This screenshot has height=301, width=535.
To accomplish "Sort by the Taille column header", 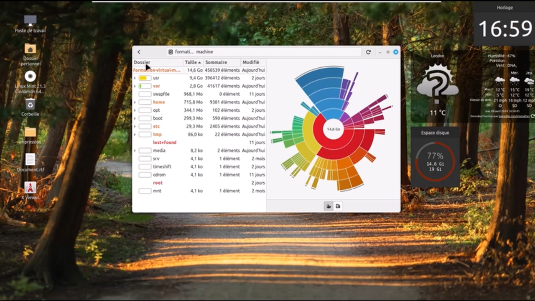I will click(193, 62).
